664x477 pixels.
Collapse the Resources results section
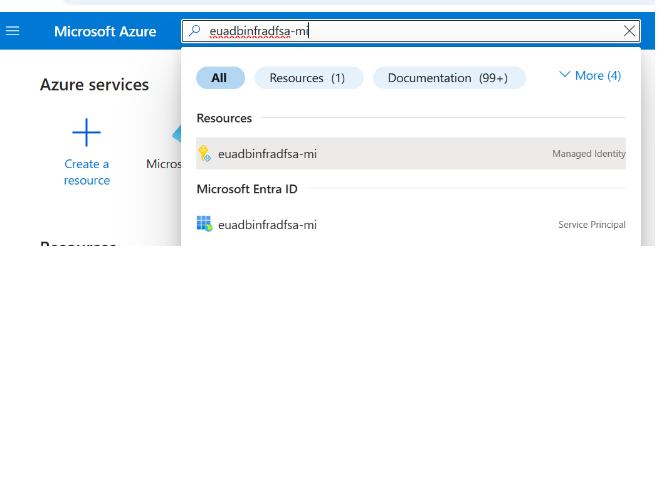[224, 118]
